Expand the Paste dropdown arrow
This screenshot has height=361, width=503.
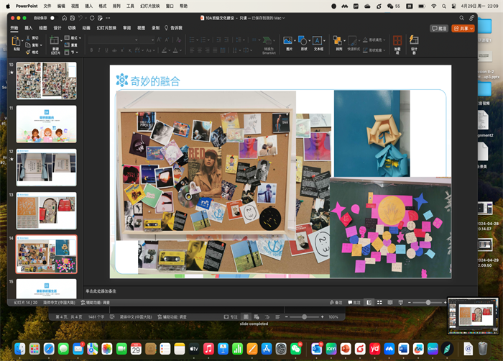tap(22, 41)
